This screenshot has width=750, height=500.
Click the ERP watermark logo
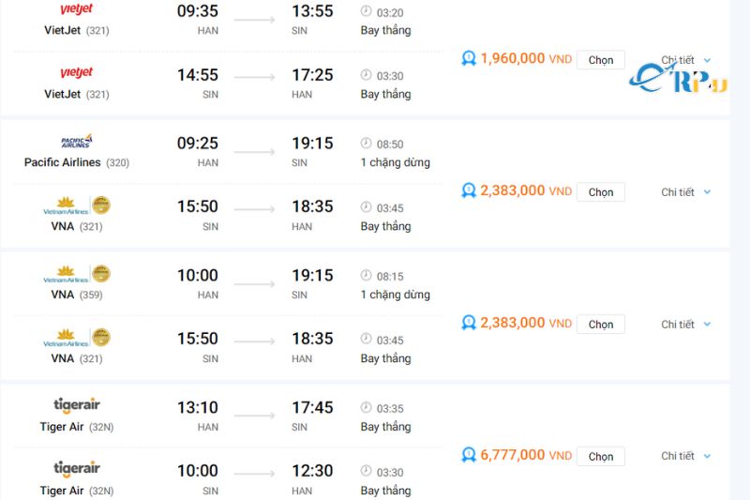[x=678, y=79]
